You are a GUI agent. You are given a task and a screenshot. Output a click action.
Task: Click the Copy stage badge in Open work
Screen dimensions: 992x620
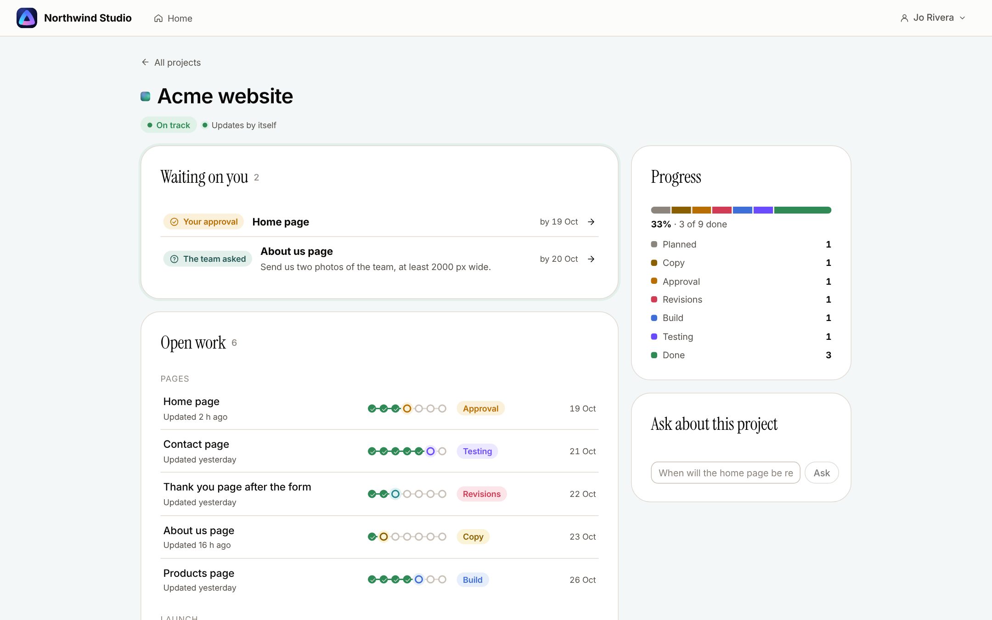click(x=473, y=536)
